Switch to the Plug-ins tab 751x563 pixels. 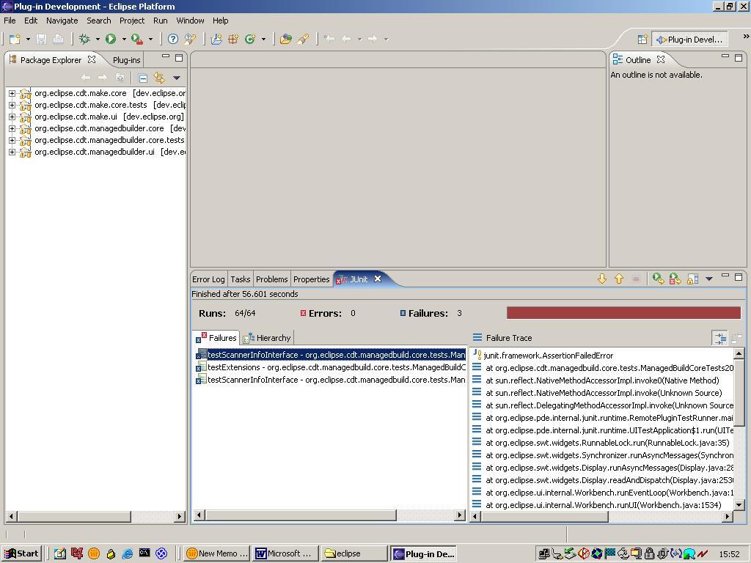point(126,60)
